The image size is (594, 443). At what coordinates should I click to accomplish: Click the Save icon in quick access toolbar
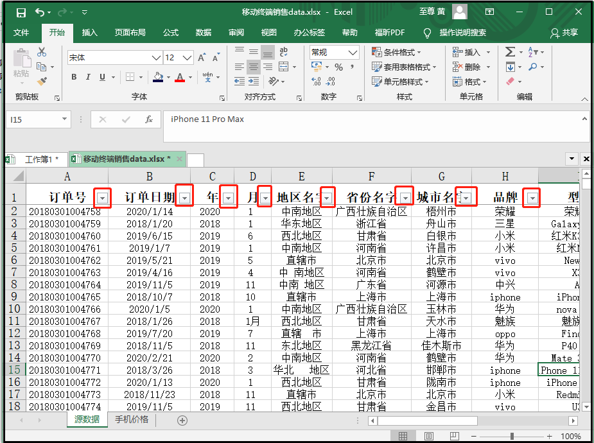click(21, 12)
